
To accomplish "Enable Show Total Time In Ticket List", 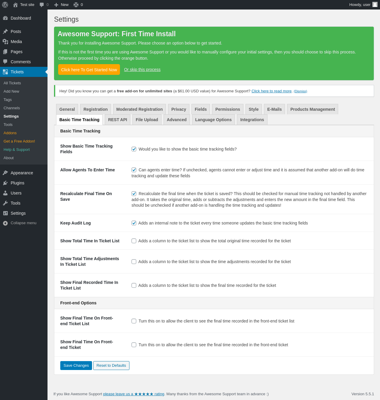I will (134, 241).
